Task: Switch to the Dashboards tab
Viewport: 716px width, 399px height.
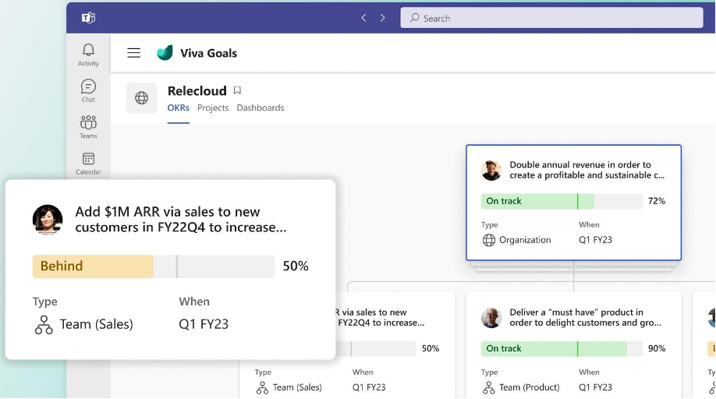Action: coord(261,108)
